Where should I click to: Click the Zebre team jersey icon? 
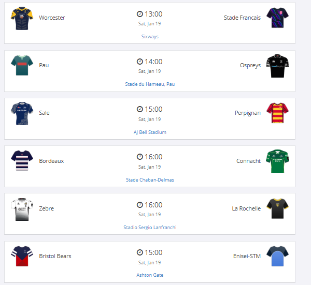(x=21, y=209)
